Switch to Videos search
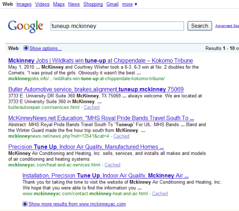The height and width of the screenshot is (211, 239). coord(42,4)
